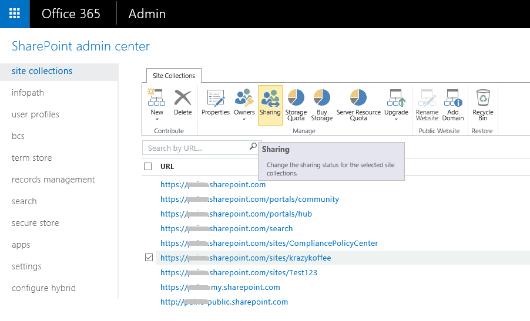
Task: Click the Delete site collection icon
Action: pos(183,97)
